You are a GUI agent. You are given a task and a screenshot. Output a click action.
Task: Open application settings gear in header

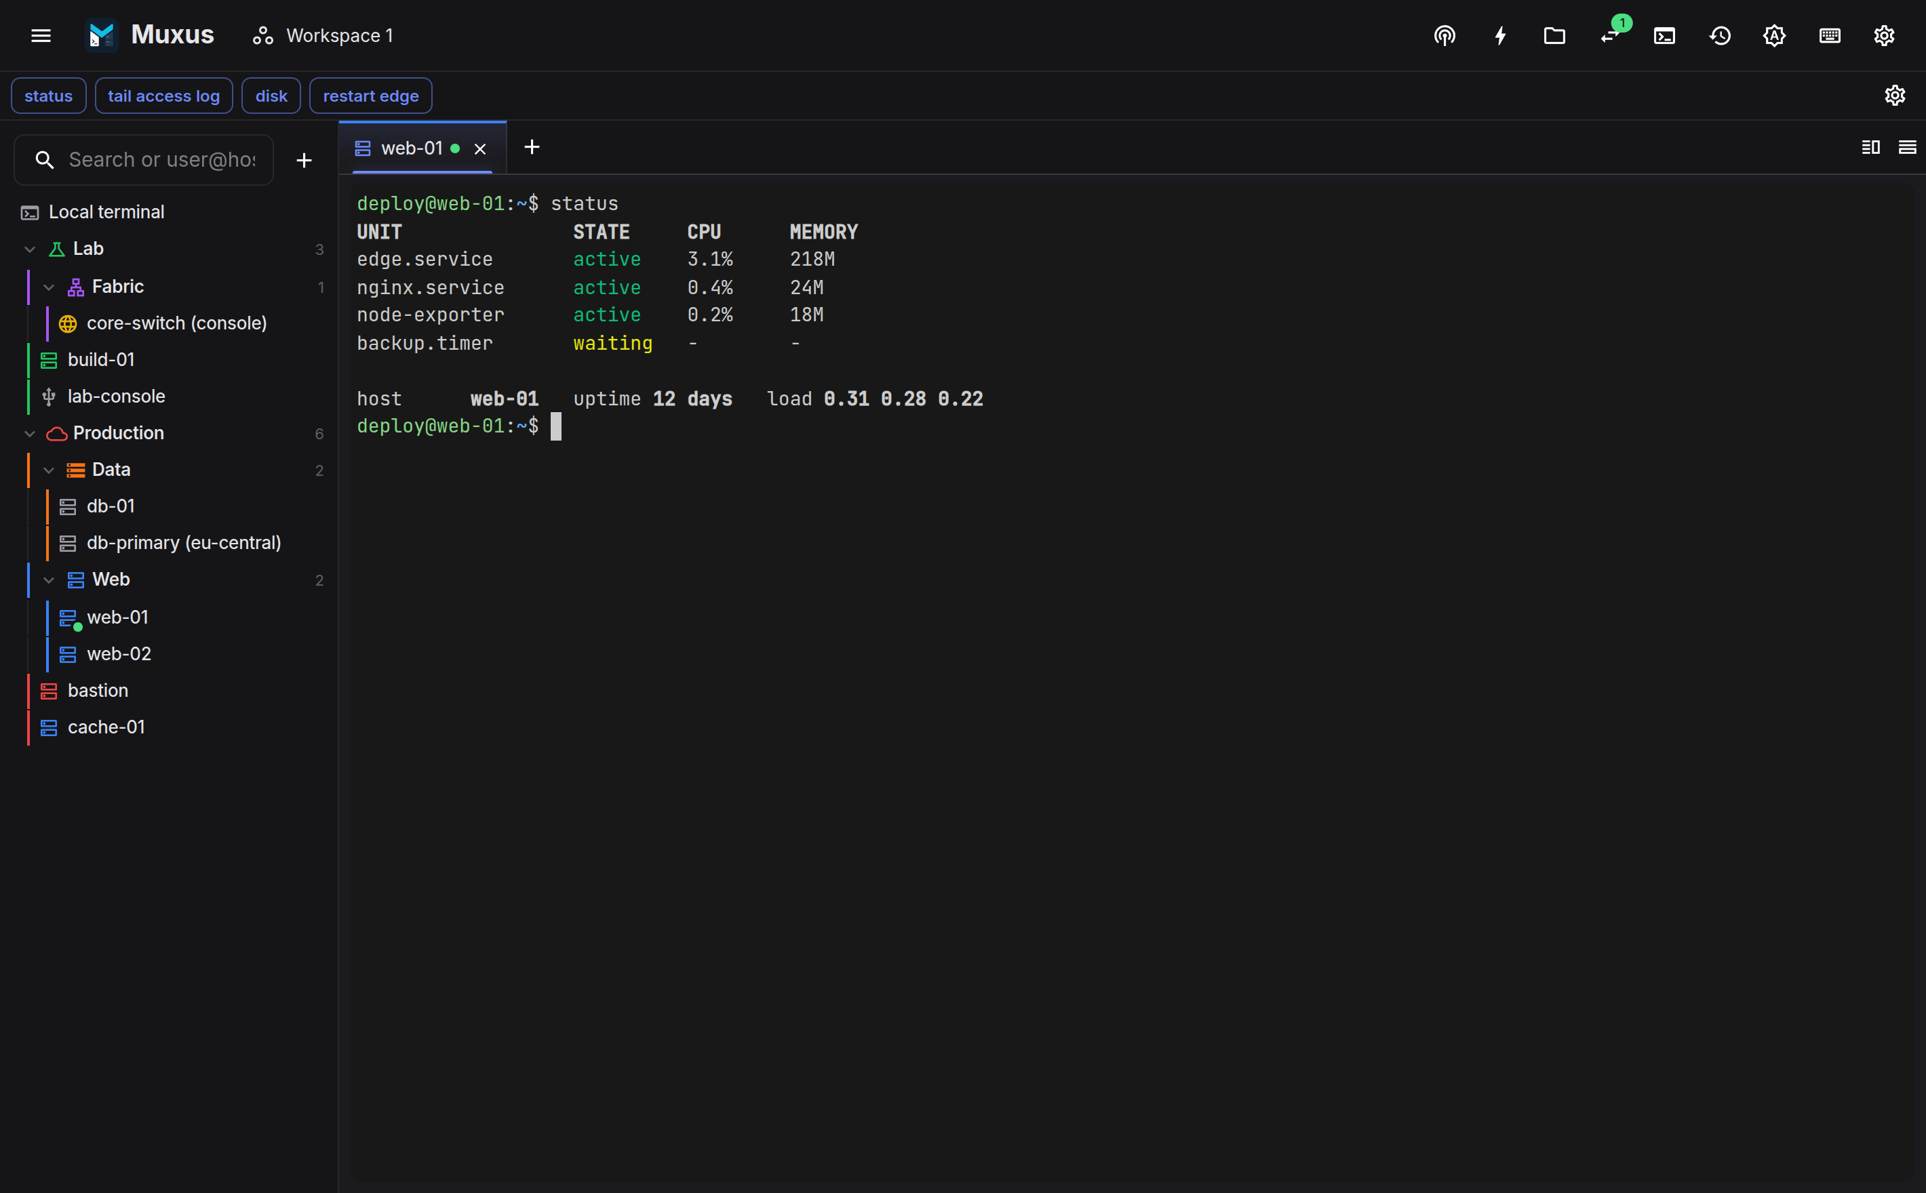pos(1884,35)
